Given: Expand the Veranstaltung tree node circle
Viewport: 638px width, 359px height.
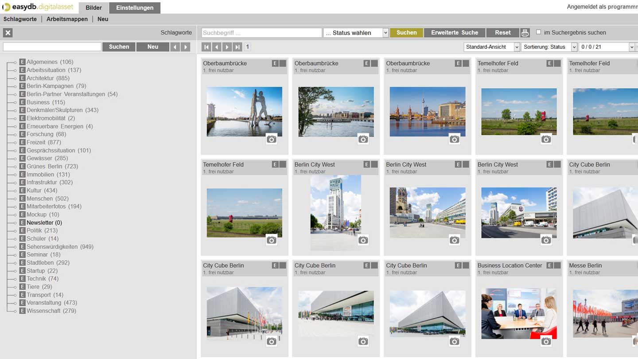Looking at the screenshot, I should [15, 303].
